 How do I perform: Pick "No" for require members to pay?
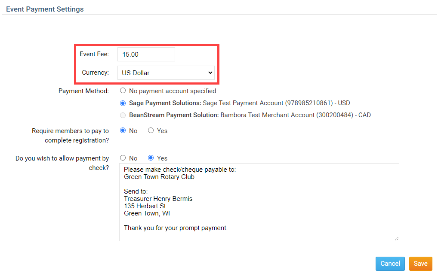[x=123, y=130]
